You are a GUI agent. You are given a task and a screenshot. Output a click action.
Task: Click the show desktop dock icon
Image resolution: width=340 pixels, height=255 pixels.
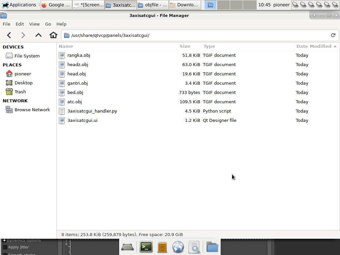point(127,247)
